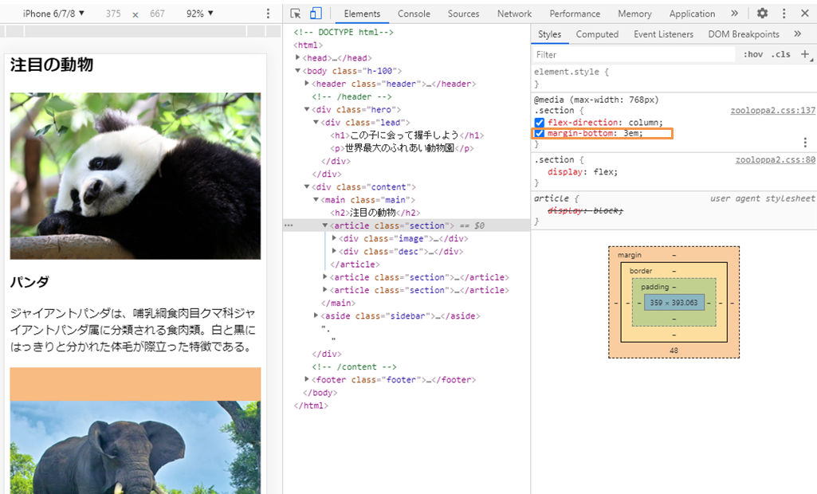Show more DevTools tabs chevron
Screen dimensions: 817x494
coord(734,14)
